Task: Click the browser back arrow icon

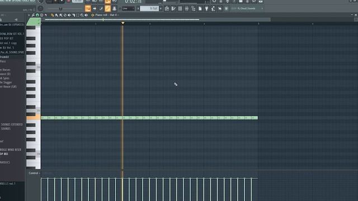Action: tap(16, 20)
